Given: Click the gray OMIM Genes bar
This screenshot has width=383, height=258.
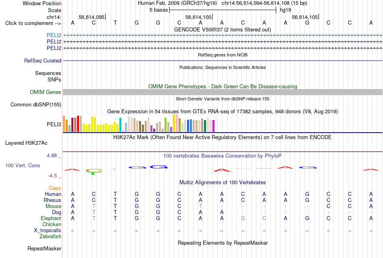Looking at the screenshot, I should pos(223,92).
